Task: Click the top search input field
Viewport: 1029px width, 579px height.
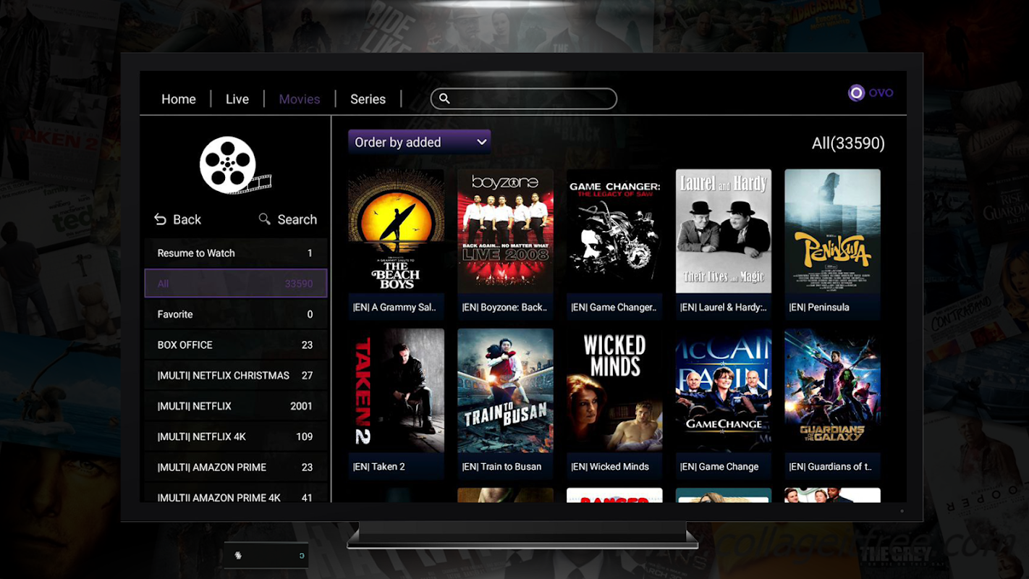Action: click(524, 98)
